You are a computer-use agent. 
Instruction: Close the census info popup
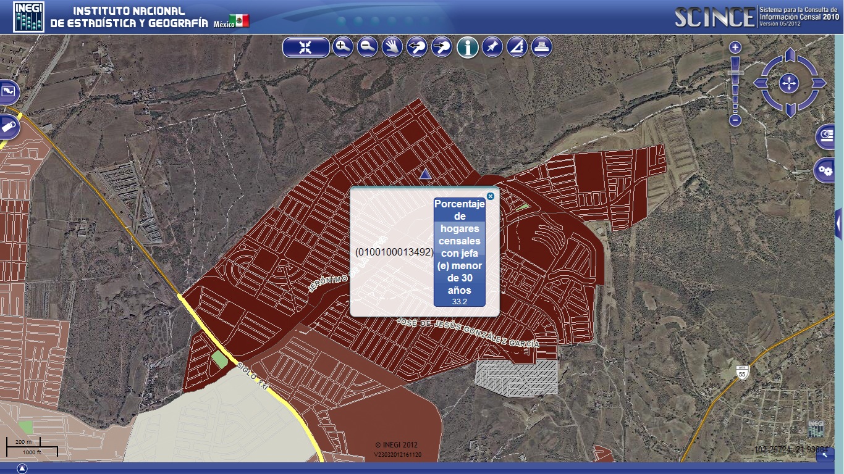point(491,196)
